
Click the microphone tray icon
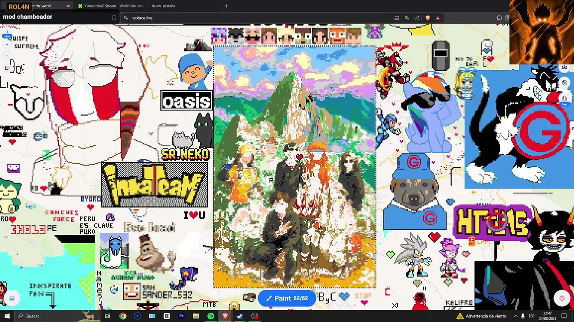coord(522,316)
